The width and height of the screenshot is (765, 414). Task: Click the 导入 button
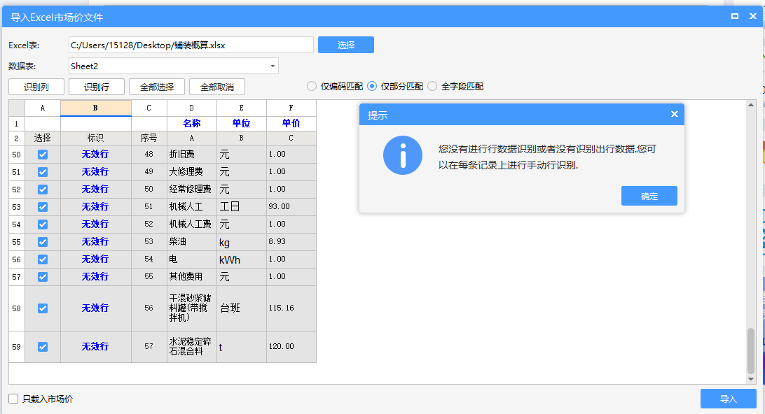729,399
